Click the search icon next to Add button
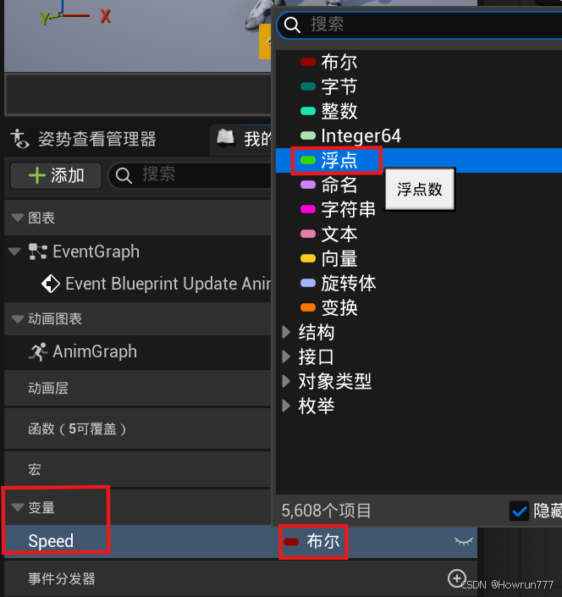562x597 pixels. [124, 176]
